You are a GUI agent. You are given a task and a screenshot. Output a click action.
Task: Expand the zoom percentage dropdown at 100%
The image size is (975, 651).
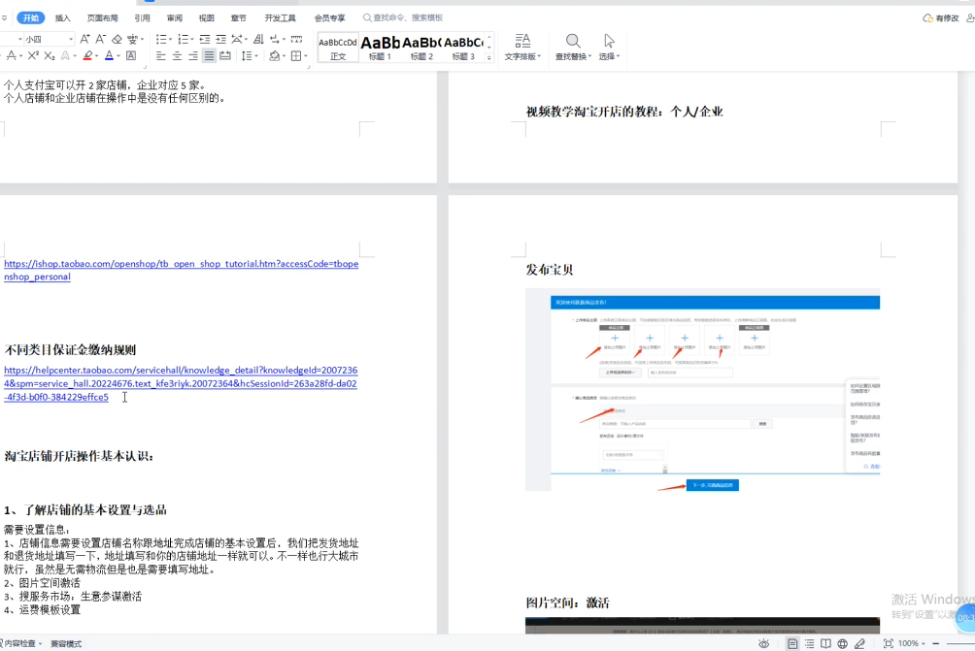(x=925, y=643)
